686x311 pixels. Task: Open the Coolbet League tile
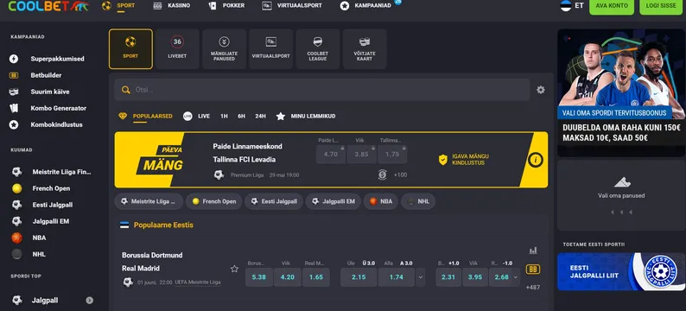coord(318,49)
